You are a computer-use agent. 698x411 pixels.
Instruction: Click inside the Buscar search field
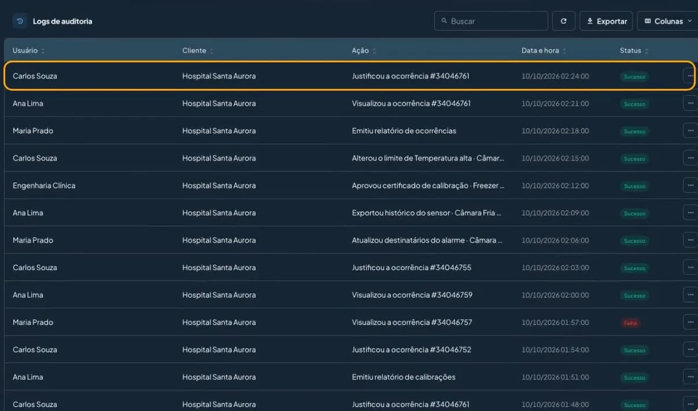click(x=491, y=21)
